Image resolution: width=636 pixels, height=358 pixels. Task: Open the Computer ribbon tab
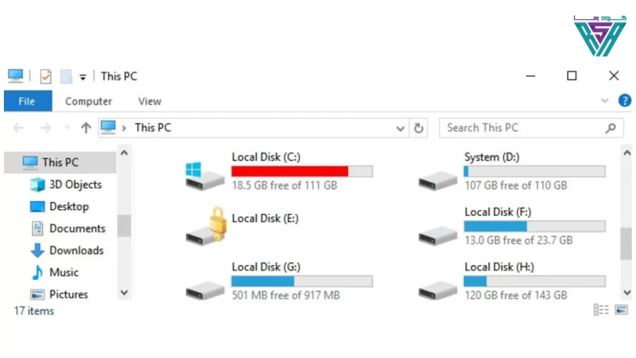tap(88, 101)
